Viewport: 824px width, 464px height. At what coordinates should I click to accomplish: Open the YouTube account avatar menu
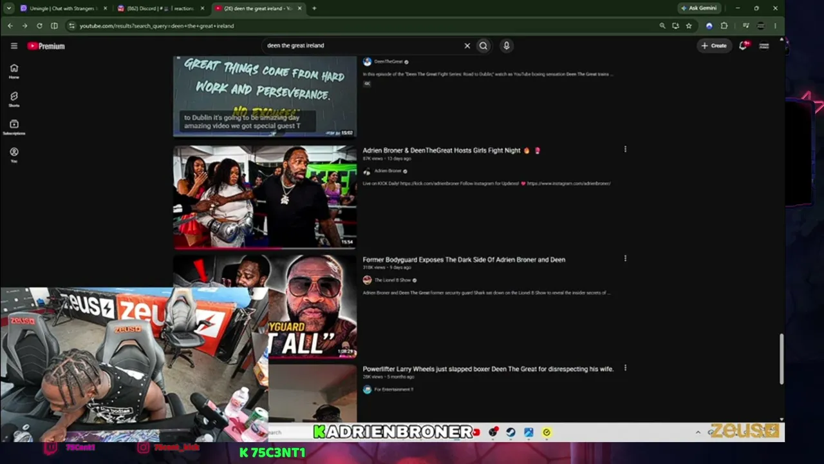tap(764, 46)
